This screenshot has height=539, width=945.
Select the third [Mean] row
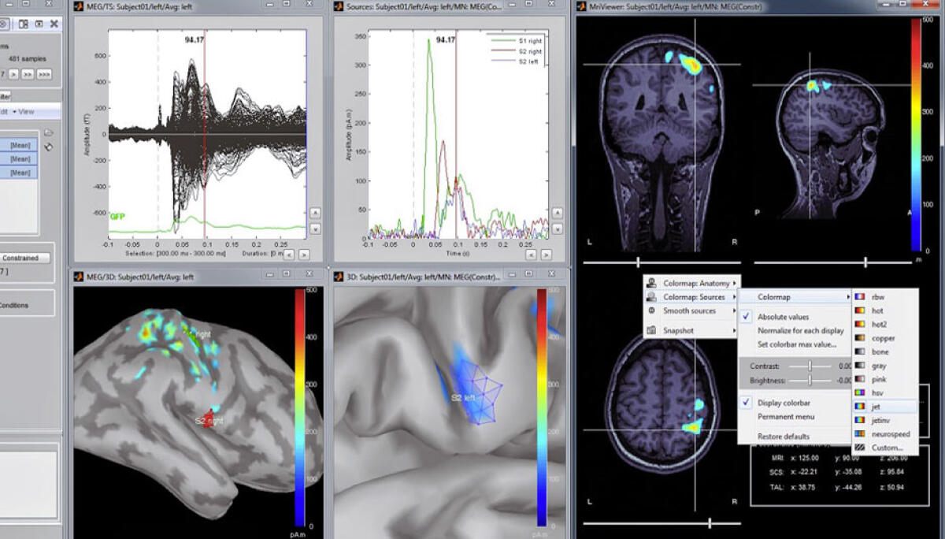[x=18, y=172]
